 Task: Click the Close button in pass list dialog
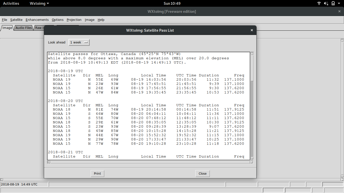pyautogui.click(x=202, y=173)
